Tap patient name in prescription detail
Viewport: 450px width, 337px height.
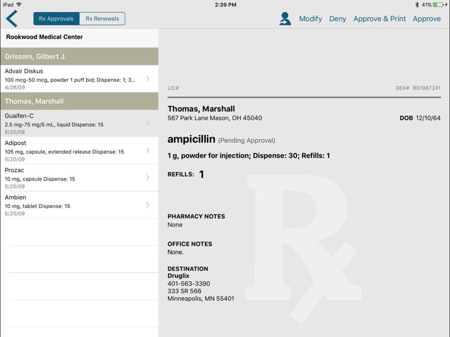click(201, 109)
